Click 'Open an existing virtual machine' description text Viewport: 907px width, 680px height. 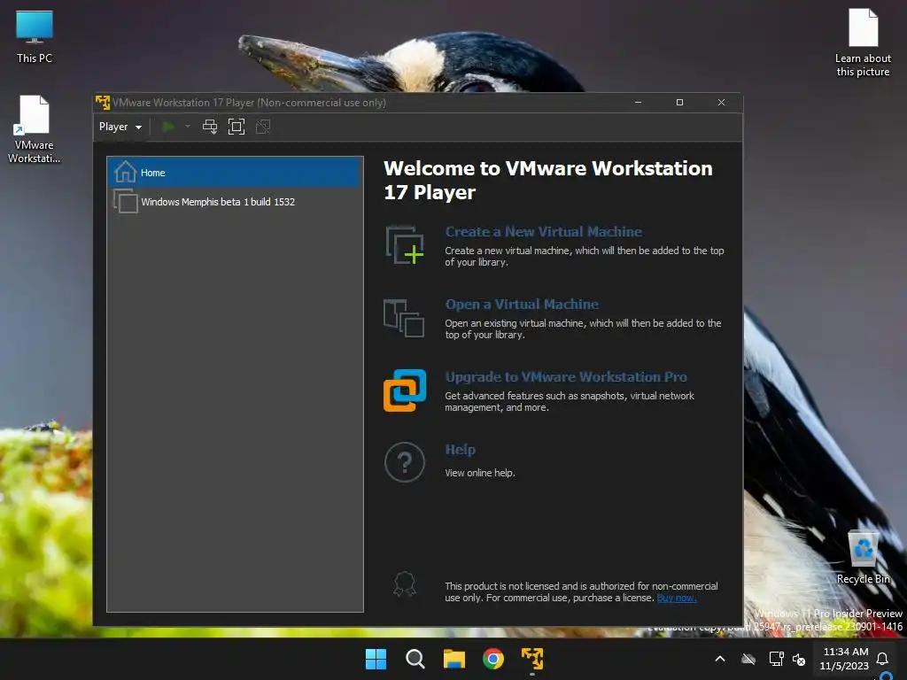click(583, 329)
